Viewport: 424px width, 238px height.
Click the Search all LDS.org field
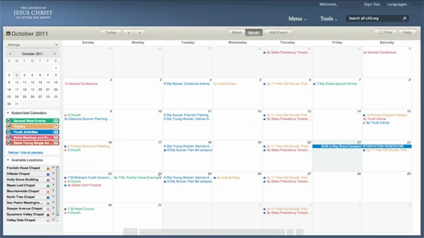click(374, 18)
